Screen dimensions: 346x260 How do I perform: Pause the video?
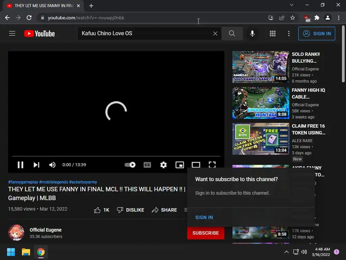click(20, 165)
